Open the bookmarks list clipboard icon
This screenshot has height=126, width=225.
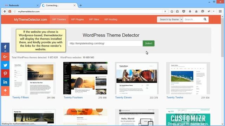177,12
